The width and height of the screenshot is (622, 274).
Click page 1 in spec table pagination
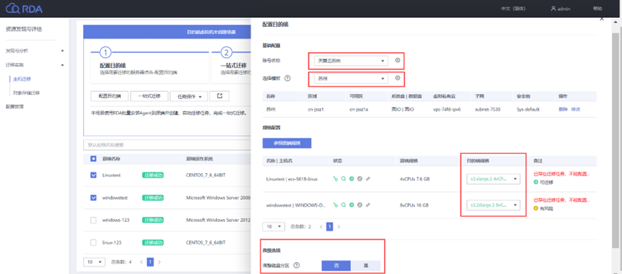[329, 226]
